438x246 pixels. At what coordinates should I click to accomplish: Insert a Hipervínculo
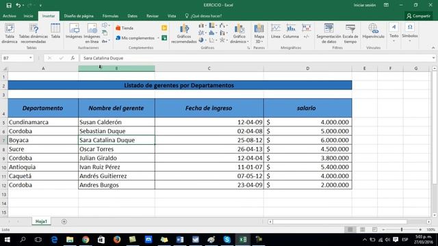tap(373, 31)
